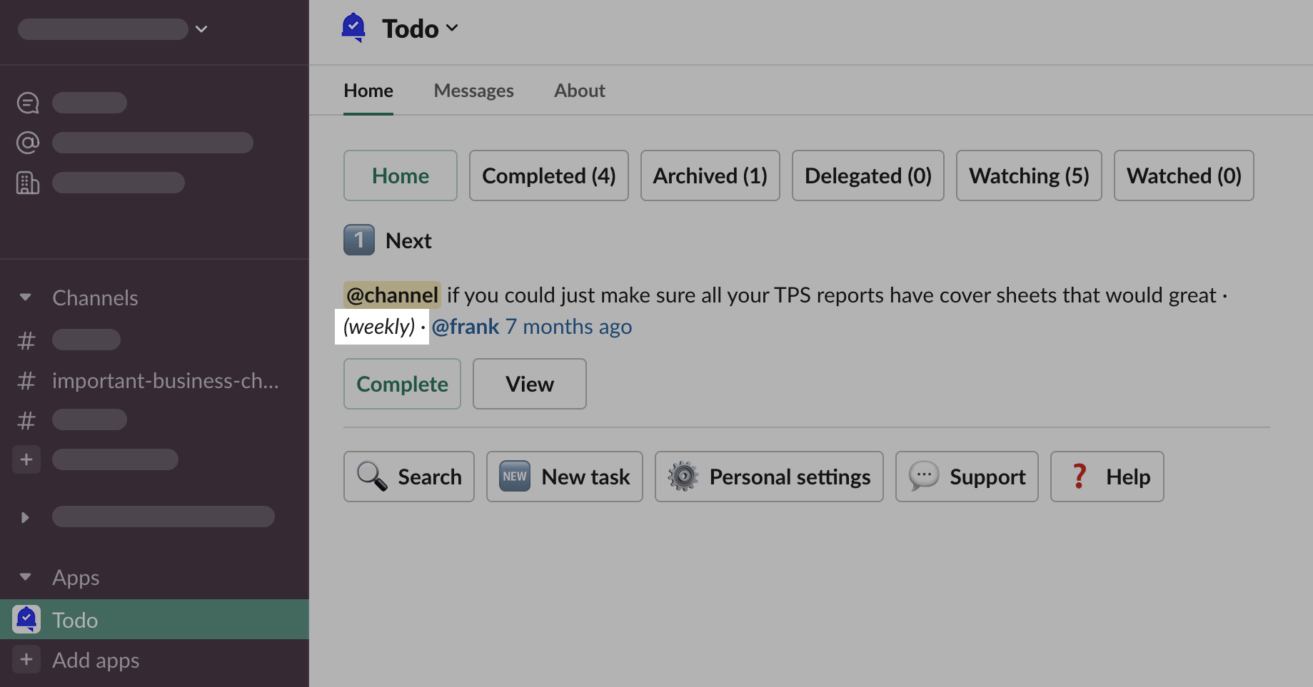This screenshot has width=1313, height=687.
Task: Open mentions via the @ icon
Action: [x=28, y=143]
